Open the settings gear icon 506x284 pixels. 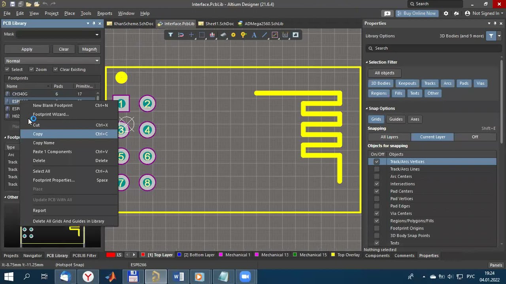pos(446,13)
